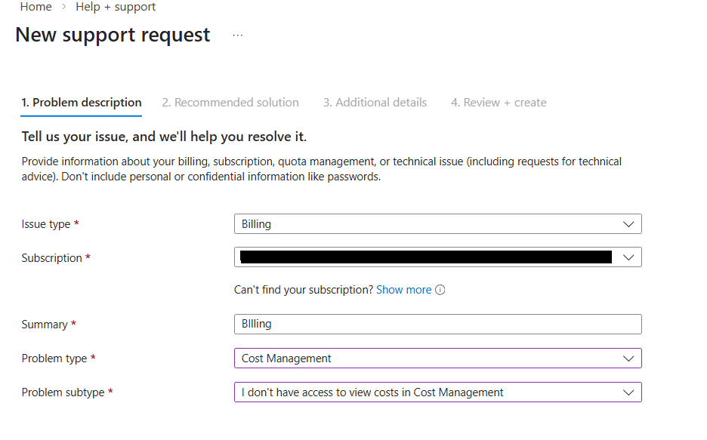Click the Issue type field label

46,224
